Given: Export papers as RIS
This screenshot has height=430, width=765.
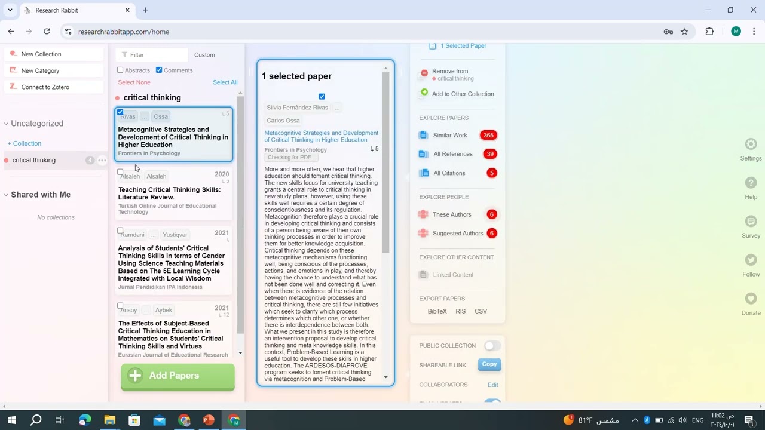Looking at the screenshot, I should pyautogui.click(x=460, y=311).
